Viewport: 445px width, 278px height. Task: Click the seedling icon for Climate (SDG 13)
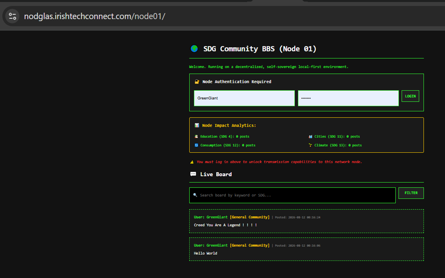310,145
